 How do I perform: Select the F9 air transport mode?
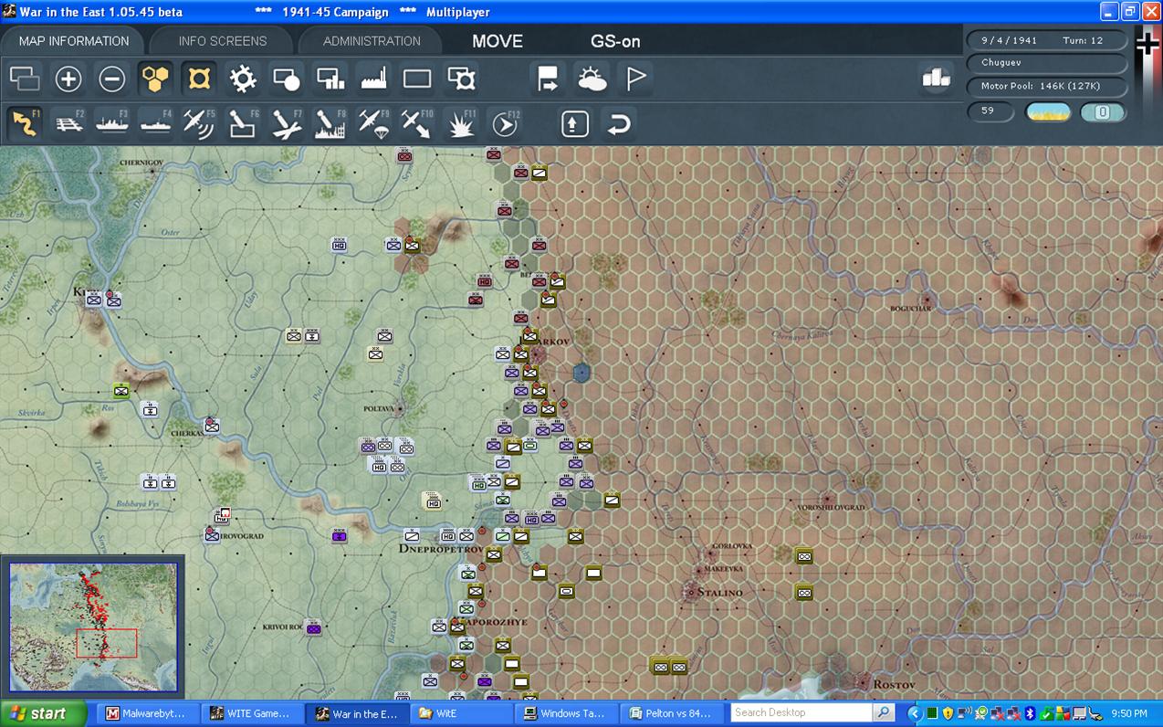[374, 123]
